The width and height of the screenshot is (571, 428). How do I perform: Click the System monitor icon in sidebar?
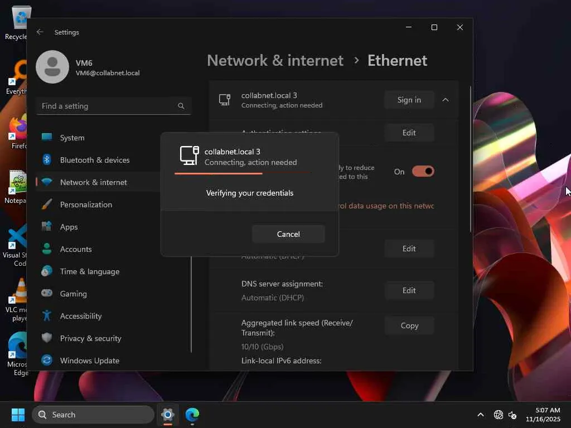tap(47, 137)
